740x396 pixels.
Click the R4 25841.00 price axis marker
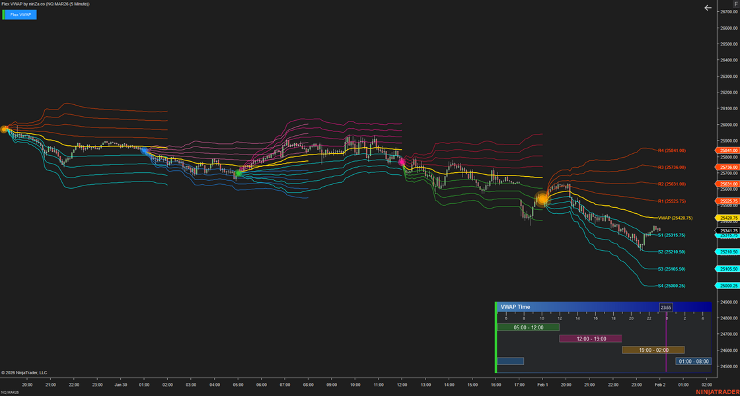tap(727, 151)
